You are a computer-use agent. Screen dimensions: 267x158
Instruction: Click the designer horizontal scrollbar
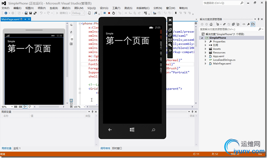49,107
